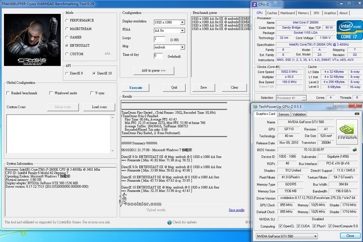Open the Processor #1 selection dropdown
Viewport: 363px width, 242px height.
pos(291,98)
